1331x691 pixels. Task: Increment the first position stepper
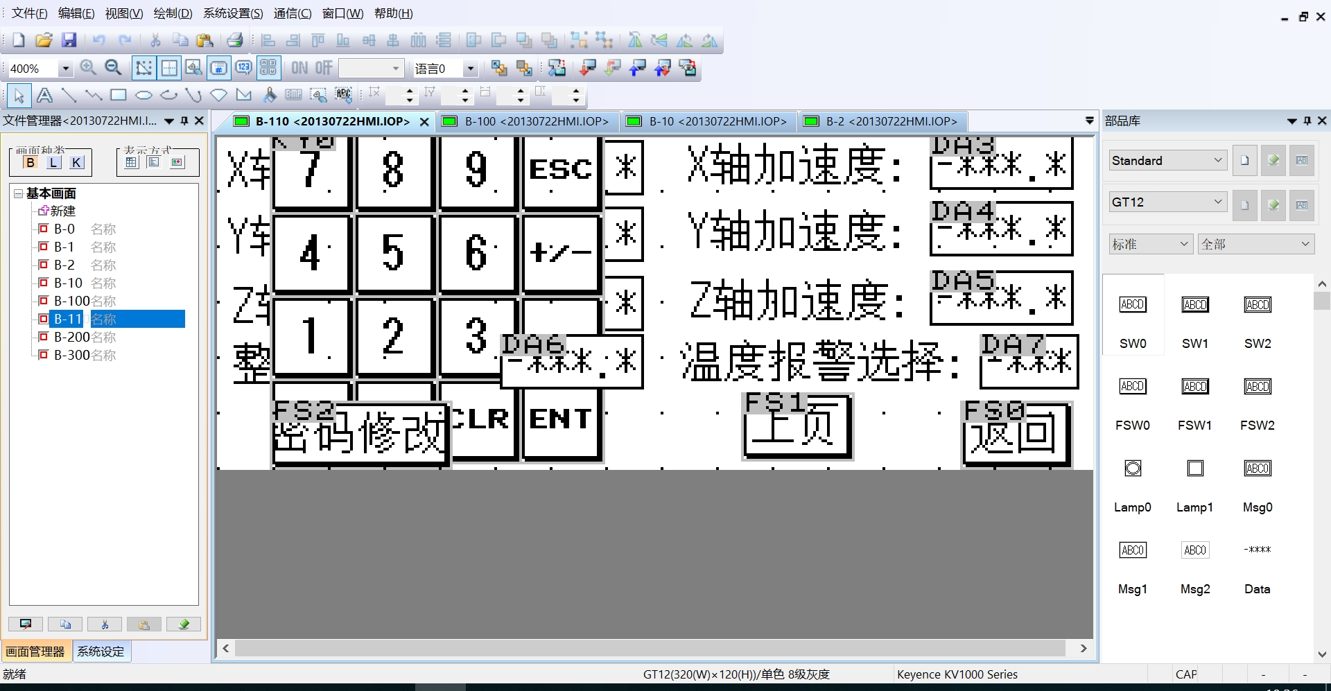(410, 90)
